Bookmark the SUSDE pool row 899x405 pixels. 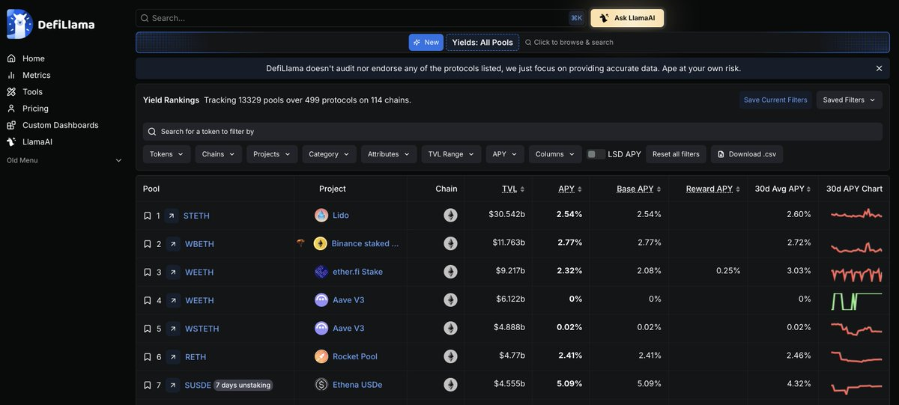147,385
